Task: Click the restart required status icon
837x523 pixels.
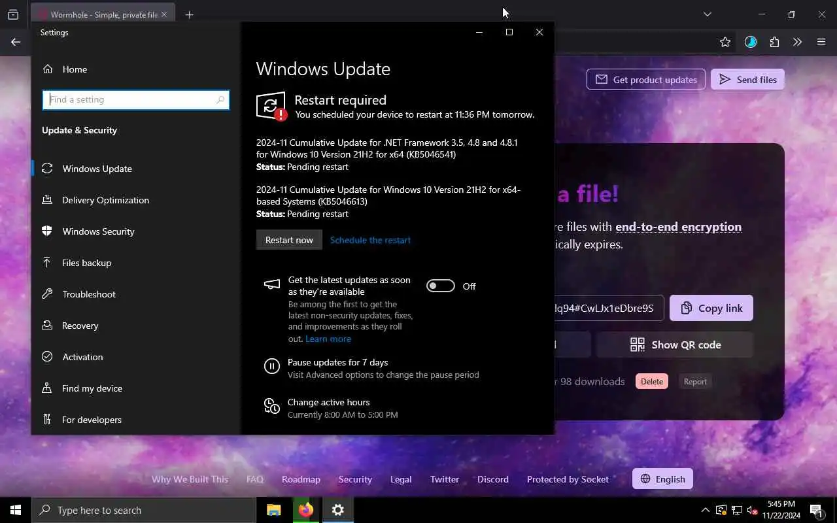Action: [271, 106]
